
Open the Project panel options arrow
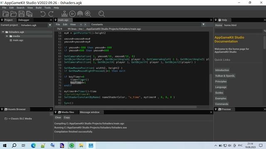click(x=2, y=20)
